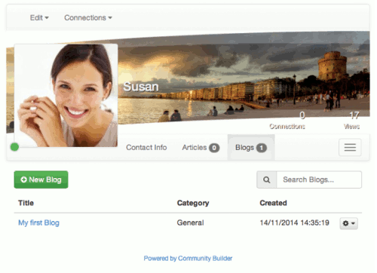The image size is (377, 273).
Task: Open the My first Blog link
Action: pos(38,222)
